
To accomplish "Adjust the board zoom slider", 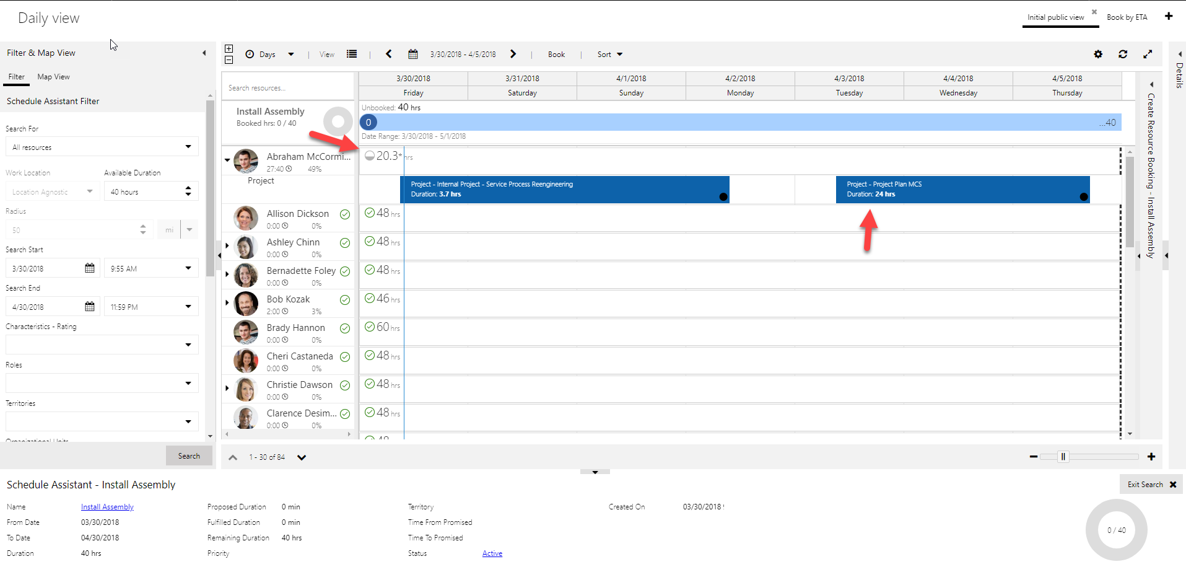I will point(1064,457).
